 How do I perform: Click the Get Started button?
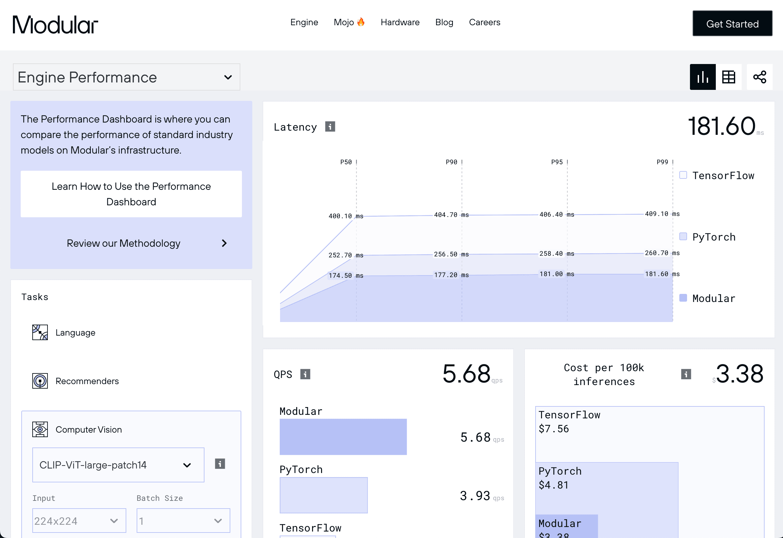(x=732, y=23)
